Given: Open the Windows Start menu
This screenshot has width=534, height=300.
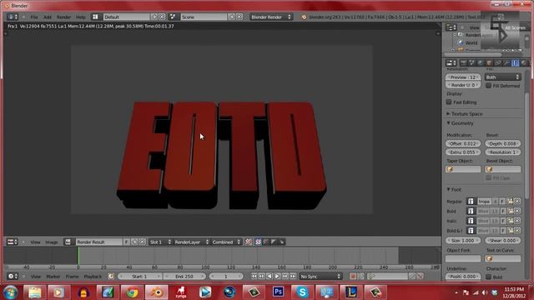Looking at the screenshot, I should [10, 292].
